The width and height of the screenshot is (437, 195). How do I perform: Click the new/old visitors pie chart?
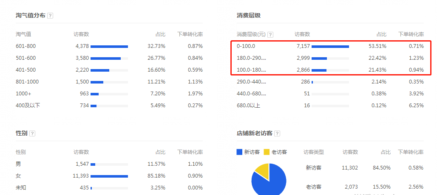point(269,179)
